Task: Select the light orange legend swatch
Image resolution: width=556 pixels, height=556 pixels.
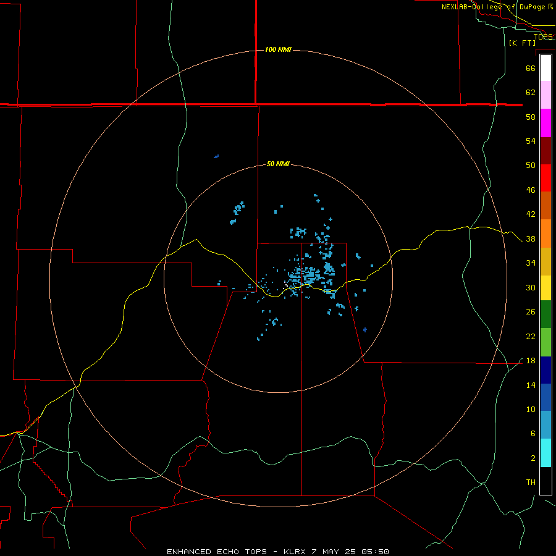Action: pyautogui.click(x=545, y=234)
